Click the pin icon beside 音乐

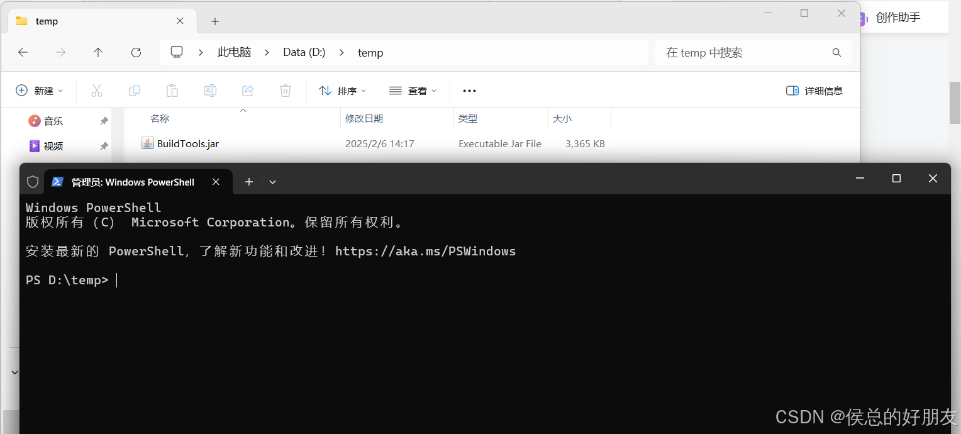(x=104, y=121)
